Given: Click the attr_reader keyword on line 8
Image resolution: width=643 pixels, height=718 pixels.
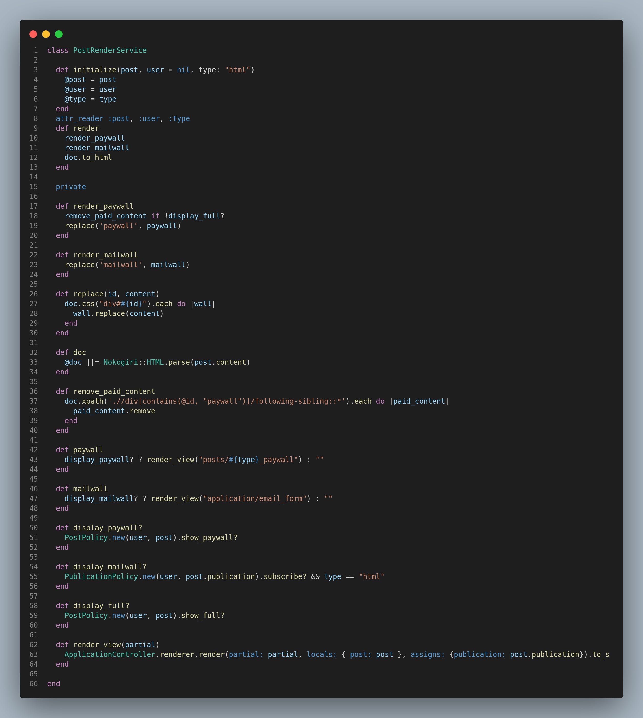Looking at the screenshot, I should click(x=80, y=119).
